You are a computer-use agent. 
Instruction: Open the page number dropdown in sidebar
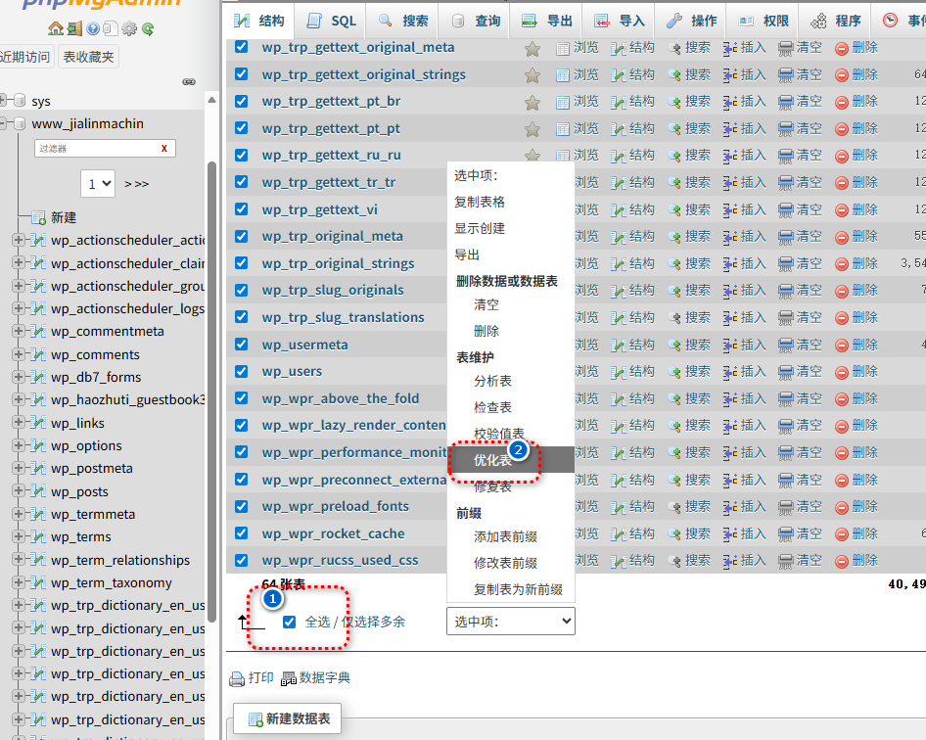pos(100,183)
